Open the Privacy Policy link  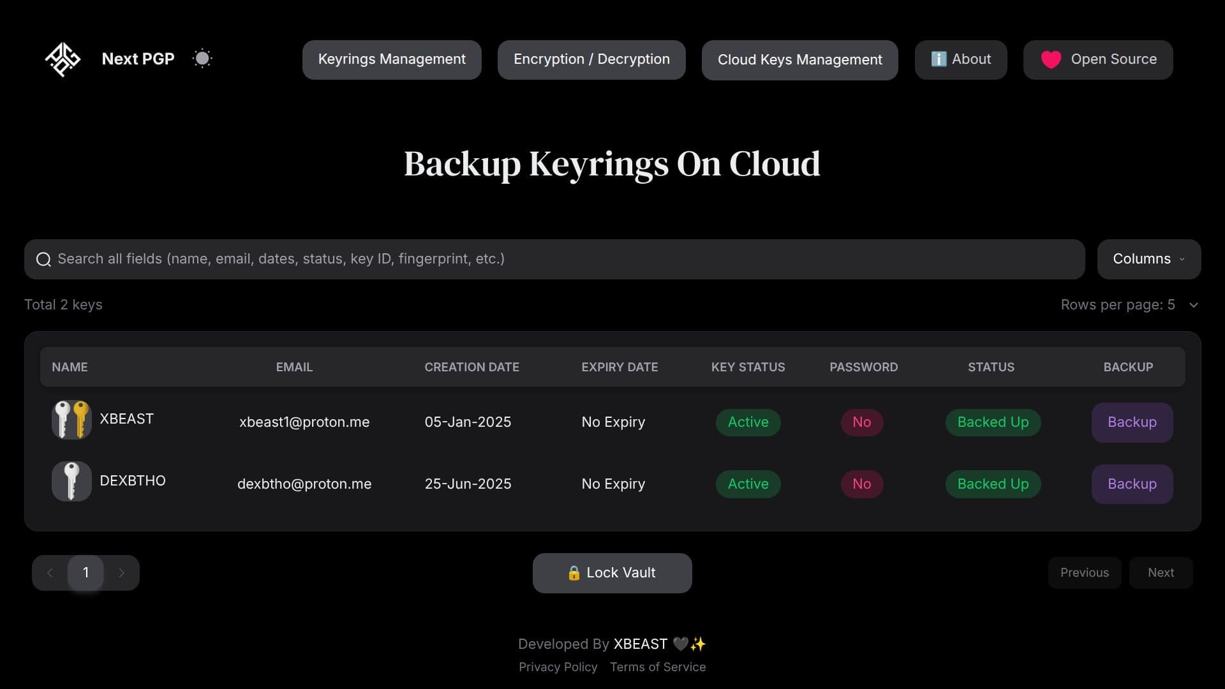coord(558,667)
